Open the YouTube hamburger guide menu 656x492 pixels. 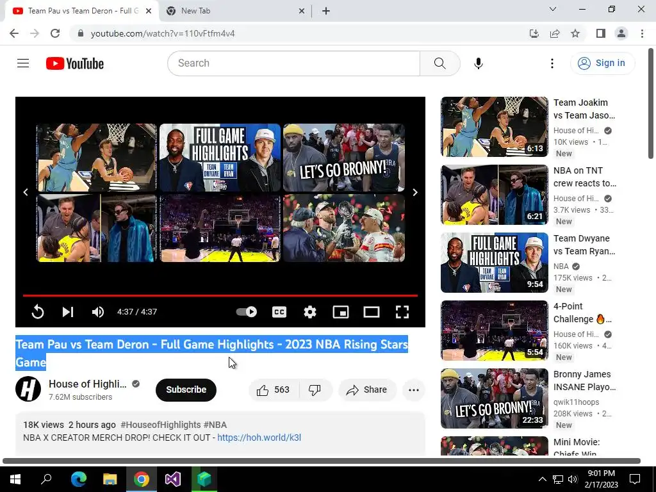point(23,63)
